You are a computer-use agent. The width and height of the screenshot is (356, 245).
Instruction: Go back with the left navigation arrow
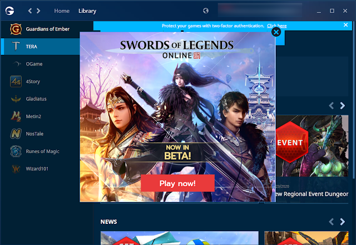[31, 11]
